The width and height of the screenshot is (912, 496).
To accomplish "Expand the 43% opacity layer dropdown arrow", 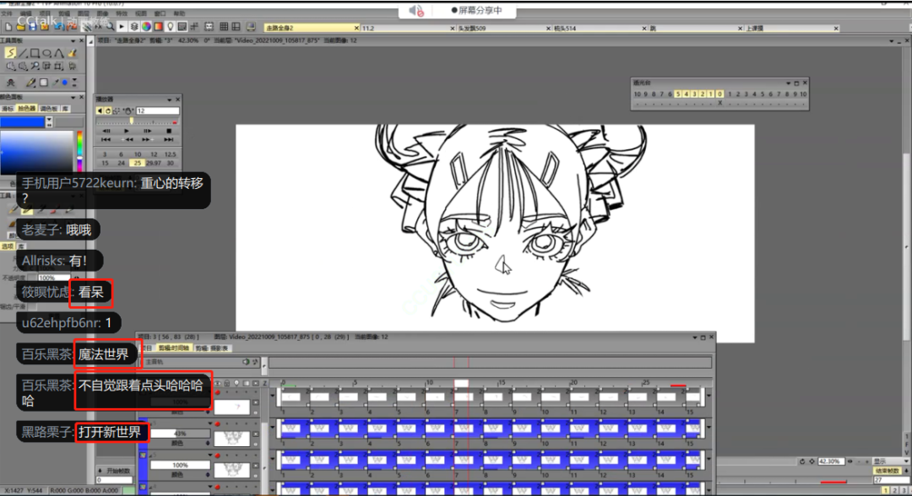I will 210,424.
